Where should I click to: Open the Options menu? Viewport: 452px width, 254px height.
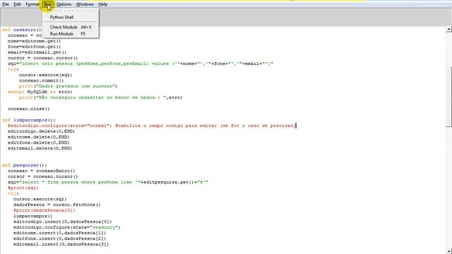point(64,4)
